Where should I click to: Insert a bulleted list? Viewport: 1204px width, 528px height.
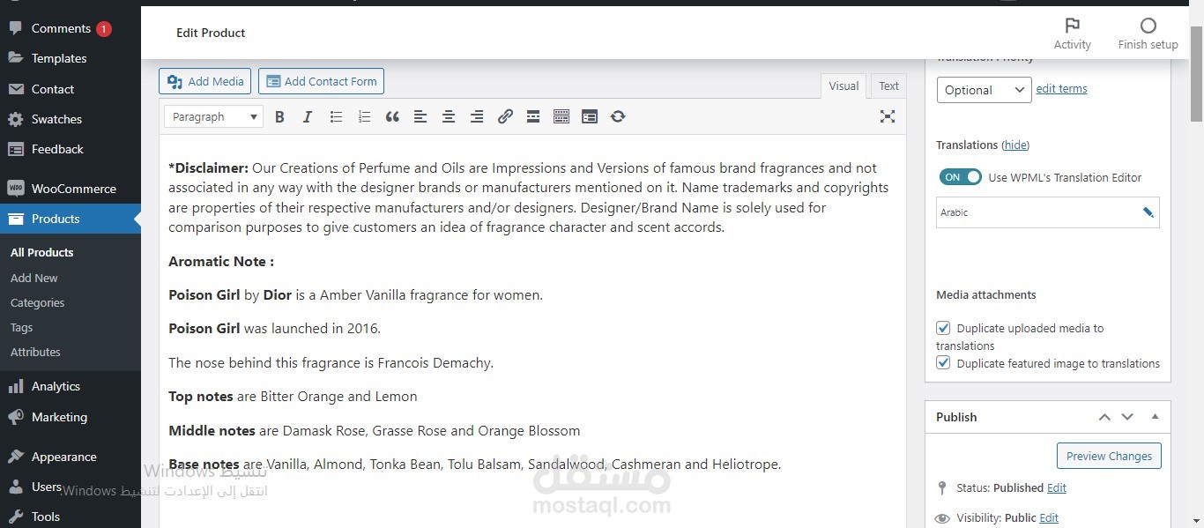336,116
